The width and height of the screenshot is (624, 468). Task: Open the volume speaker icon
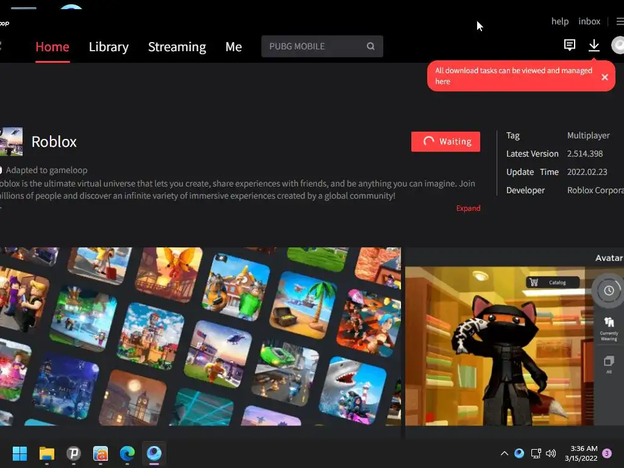[551, 453]
